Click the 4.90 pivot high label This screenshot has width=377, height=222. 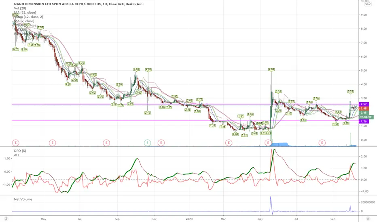tap(136, 69)
